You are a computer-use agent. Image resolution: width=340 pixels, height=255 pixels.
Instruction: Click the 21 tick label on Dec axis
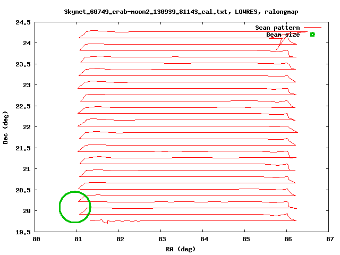coord(27,169)
